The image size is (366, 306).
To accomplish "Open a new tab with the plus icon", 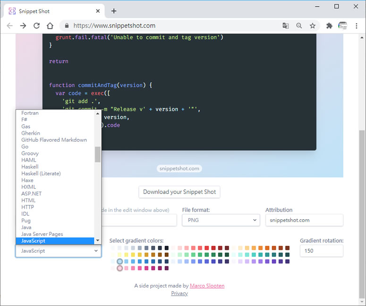I will tap(114, 11).
